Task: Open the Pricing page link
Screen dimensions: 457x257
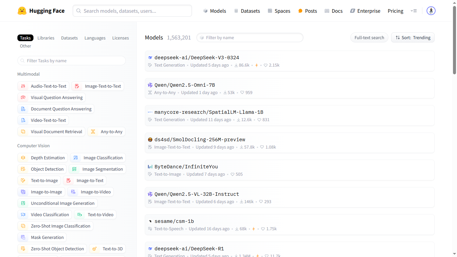Action: 395,11
